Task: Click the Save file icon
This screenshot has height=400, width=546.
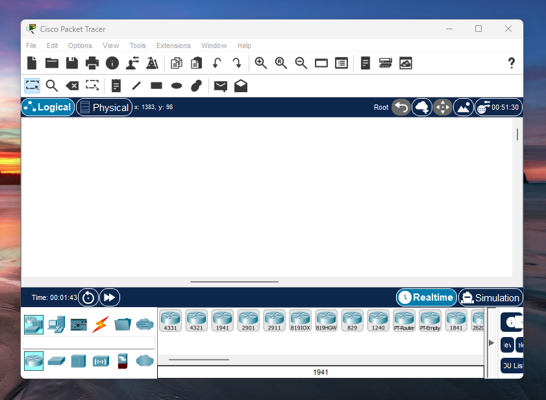Action: [71, 63]
